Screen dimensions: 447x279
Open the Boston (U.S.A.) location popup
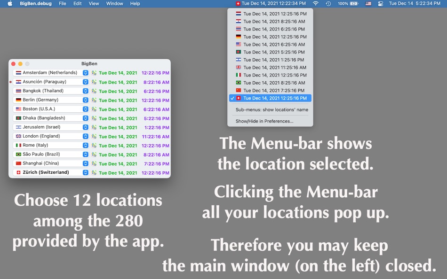(x=51, y=109)
